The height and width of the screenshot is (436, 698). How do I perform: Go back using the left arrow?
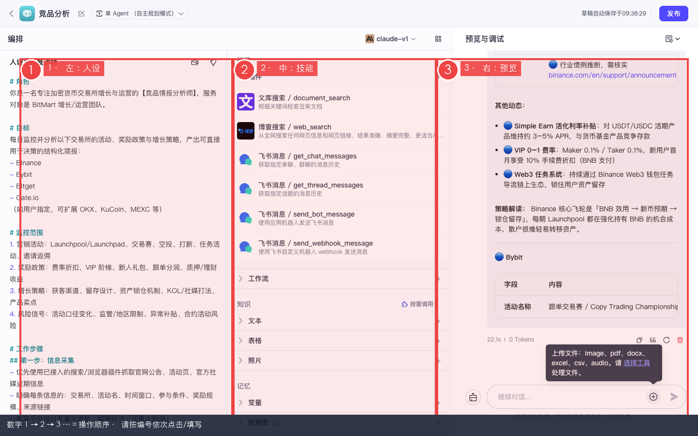12,14
